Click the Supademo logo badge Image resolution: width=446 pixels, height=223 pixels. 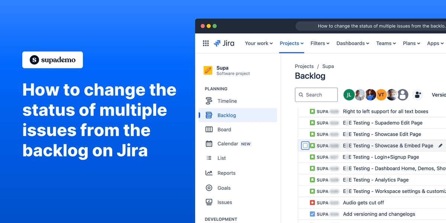[x=52, y=60]
